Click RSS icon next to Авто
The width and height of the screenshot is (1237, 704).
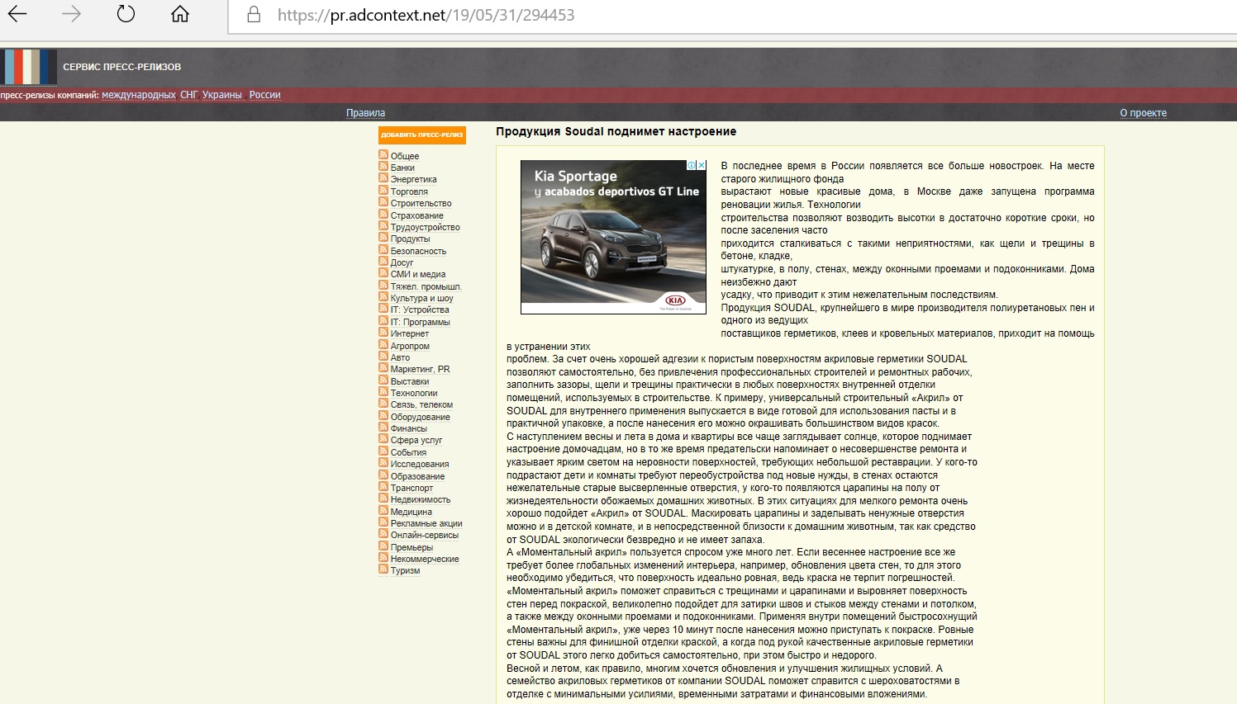click(383, 356)
